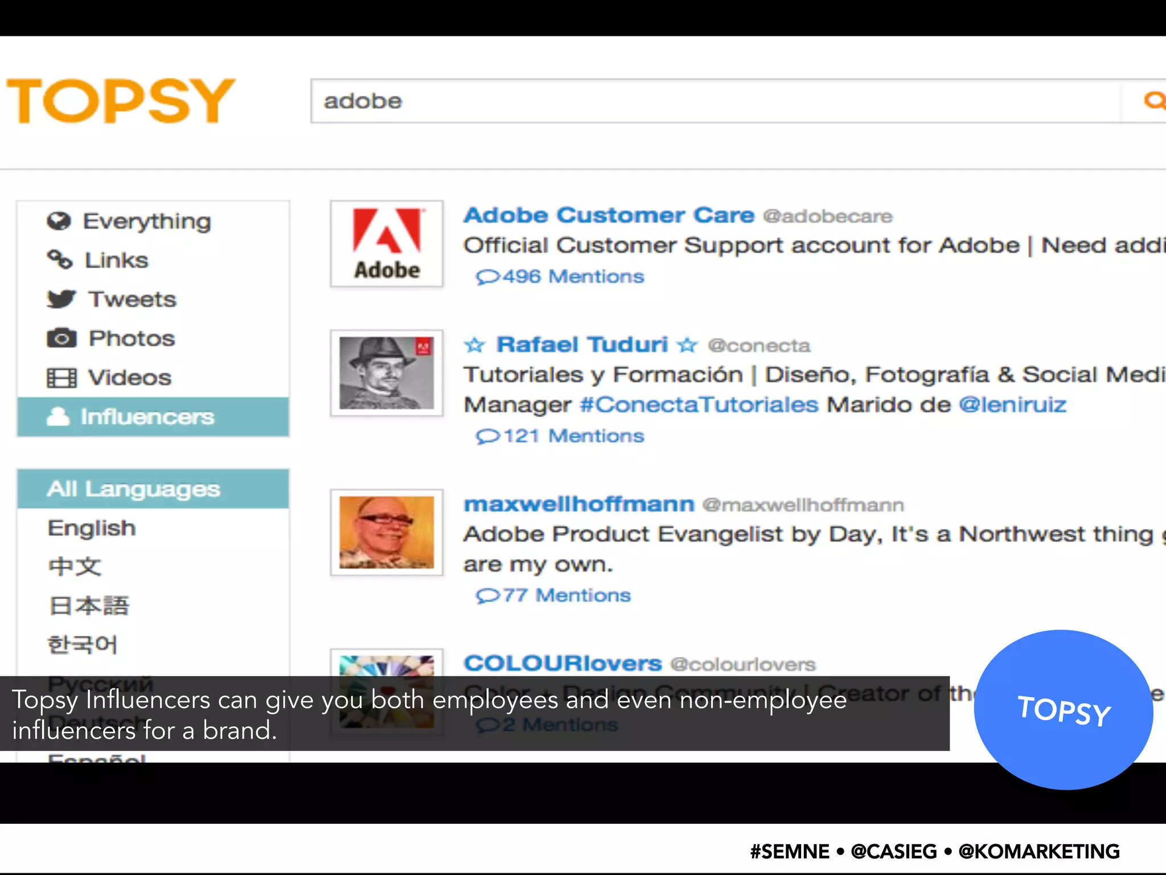Open the 496 Mentions link
Image resolution: width=1166 pixels, height=875 pixels.
coord(573,276)
